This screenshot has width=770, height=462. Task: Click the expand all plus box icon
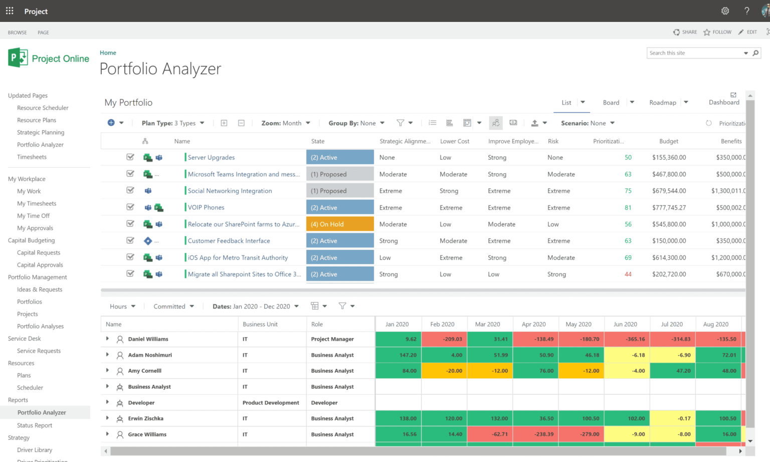click(x=224, y=123)
